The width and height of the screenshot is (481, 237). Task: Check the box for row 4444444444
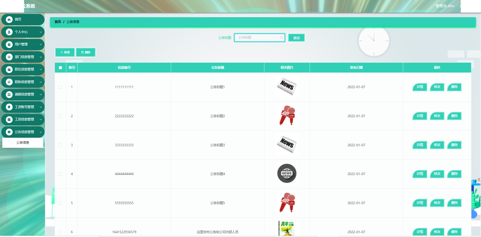[x=60, y=174]
